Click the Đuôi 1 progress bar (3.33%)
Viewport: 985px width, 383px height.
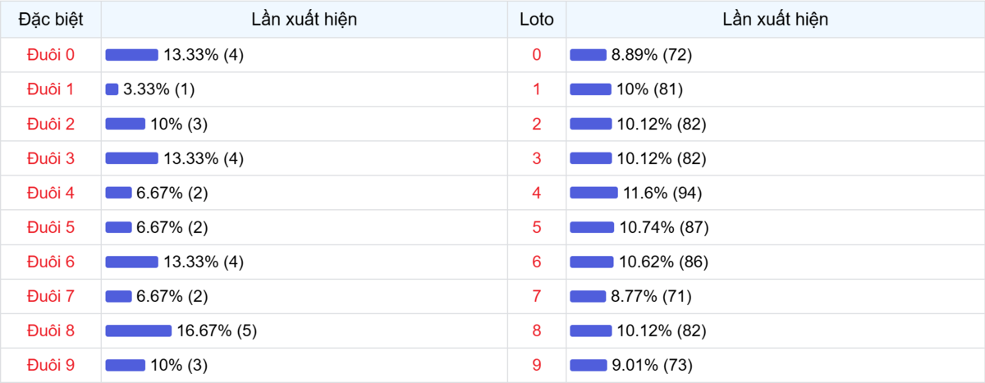click(x=112, y=89)
